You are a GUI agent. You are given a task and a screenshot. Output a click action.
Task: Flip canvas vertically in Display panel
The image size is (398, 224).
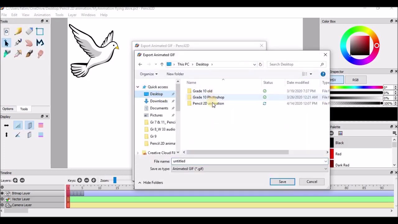6,135
